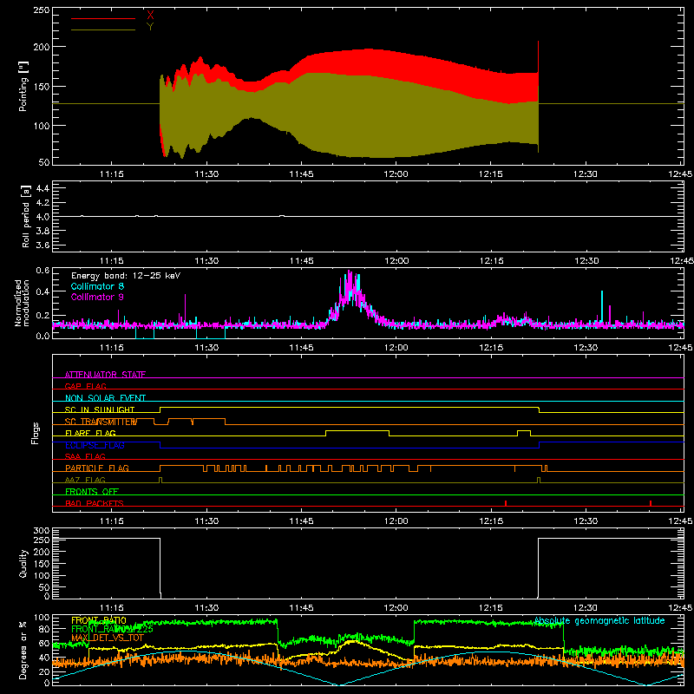Click the last BAD_PACKETS red tick marker
Viewport: 694px width, 694px height.
650,503
